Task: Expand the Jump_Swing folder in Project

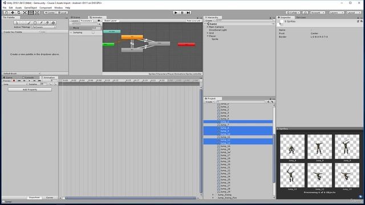Action: [213, 195]
